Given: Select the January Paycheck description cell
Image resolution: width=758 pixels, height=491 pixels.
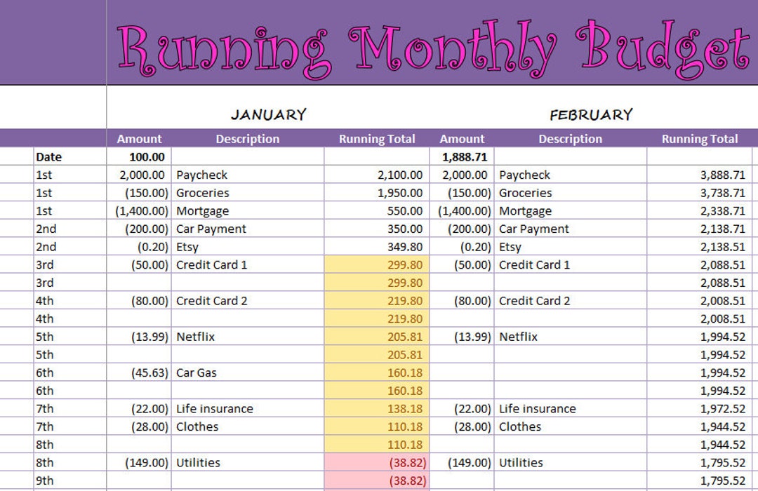Looking at the screenshot, I should [x=247, y=175].
